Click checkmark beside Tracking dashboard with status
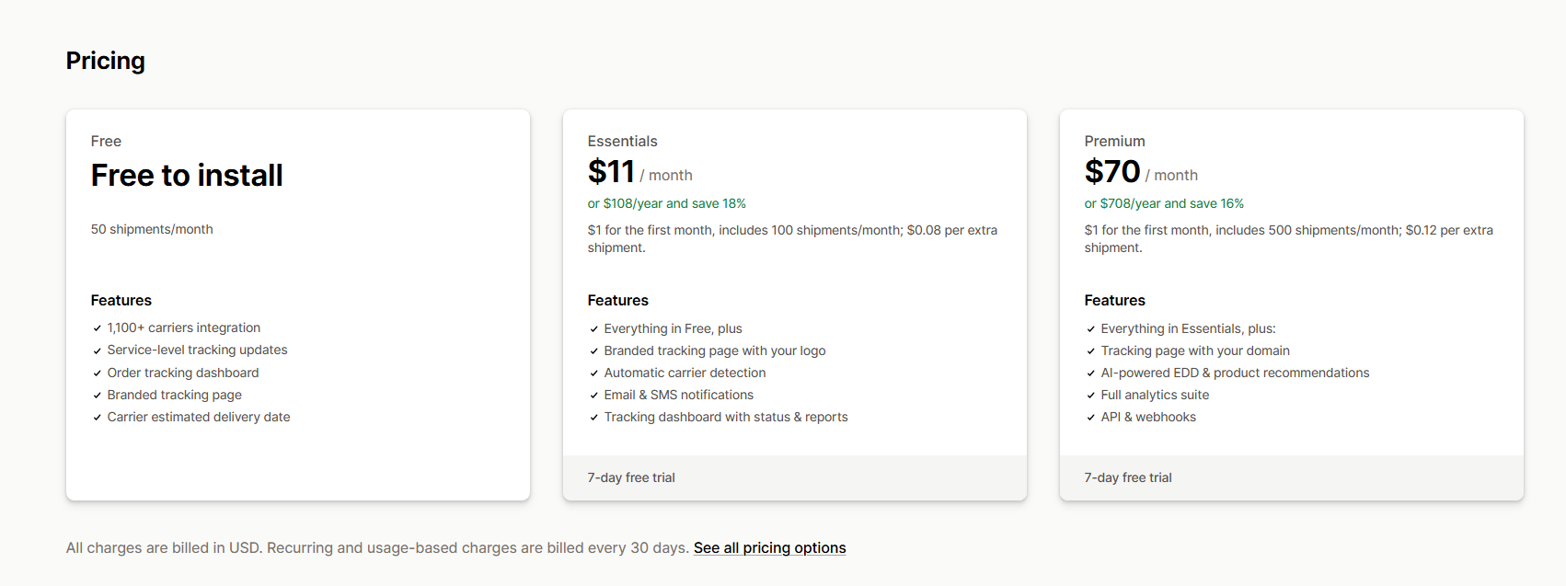The height and width of the screenshot is (586, 1566). (x=593, y=418)
